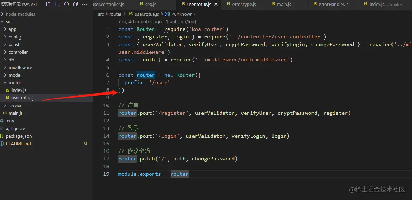Expand the const folder
Screen dimensions: 412x200
click(46, 44)
